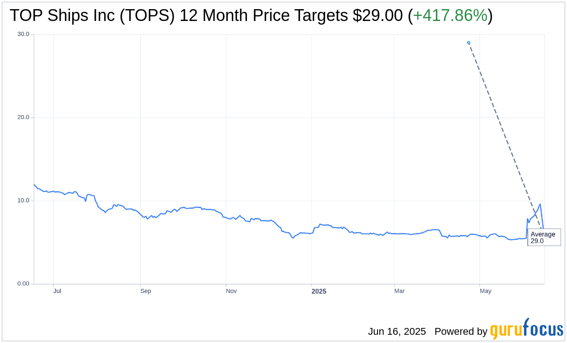Click the 30.0 y-axis label

[x=23, y=34]
